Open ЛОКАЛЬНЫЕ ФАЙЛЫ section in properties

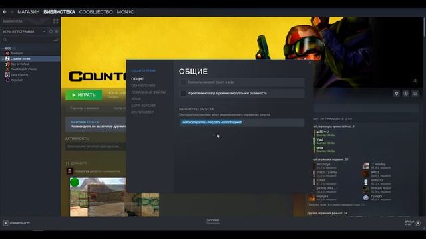tap(148, 92)
